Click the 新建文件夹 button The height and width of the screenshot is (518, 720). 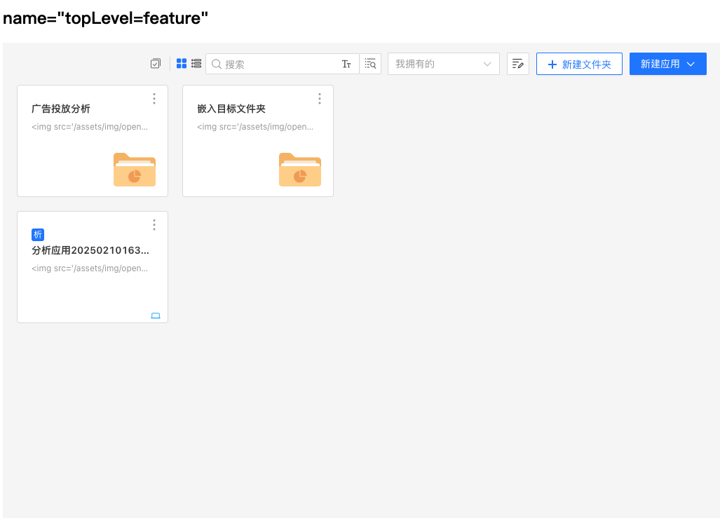click(579, 64)
